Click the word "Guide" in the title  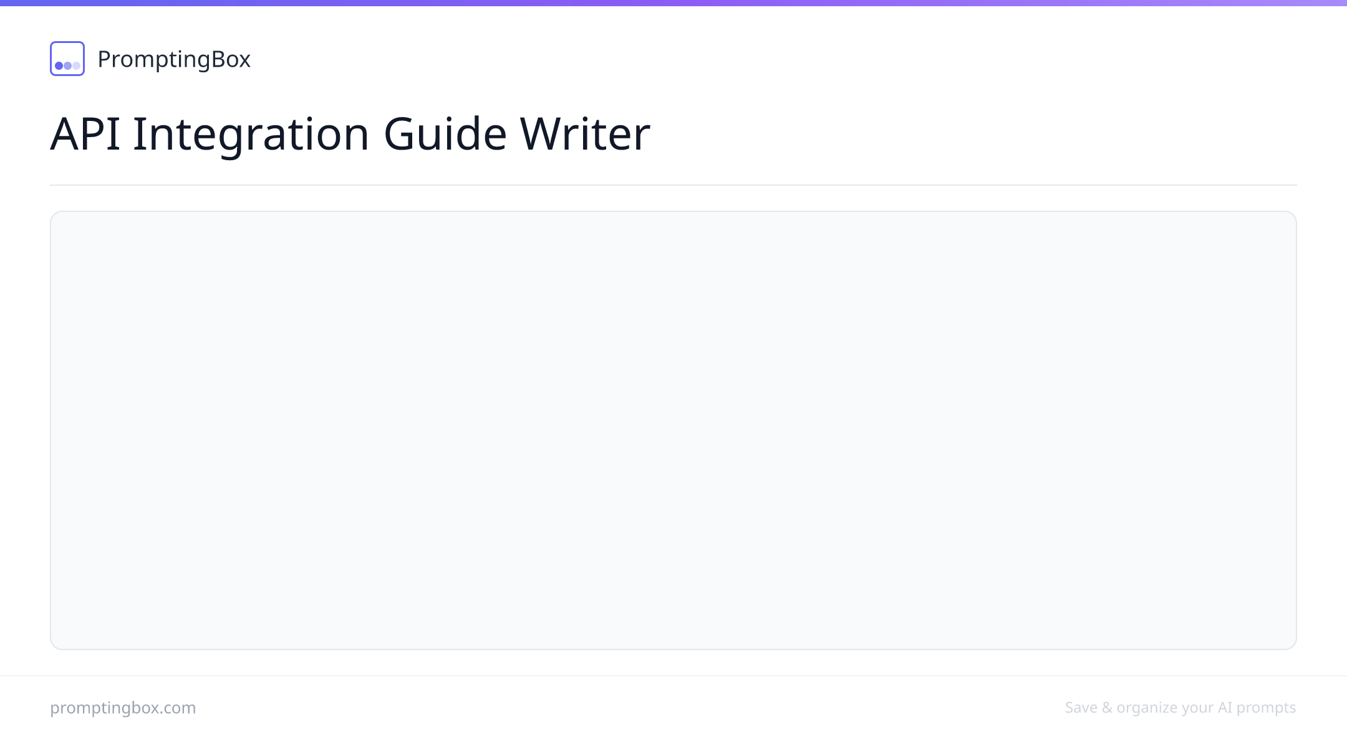click(445, 133)
